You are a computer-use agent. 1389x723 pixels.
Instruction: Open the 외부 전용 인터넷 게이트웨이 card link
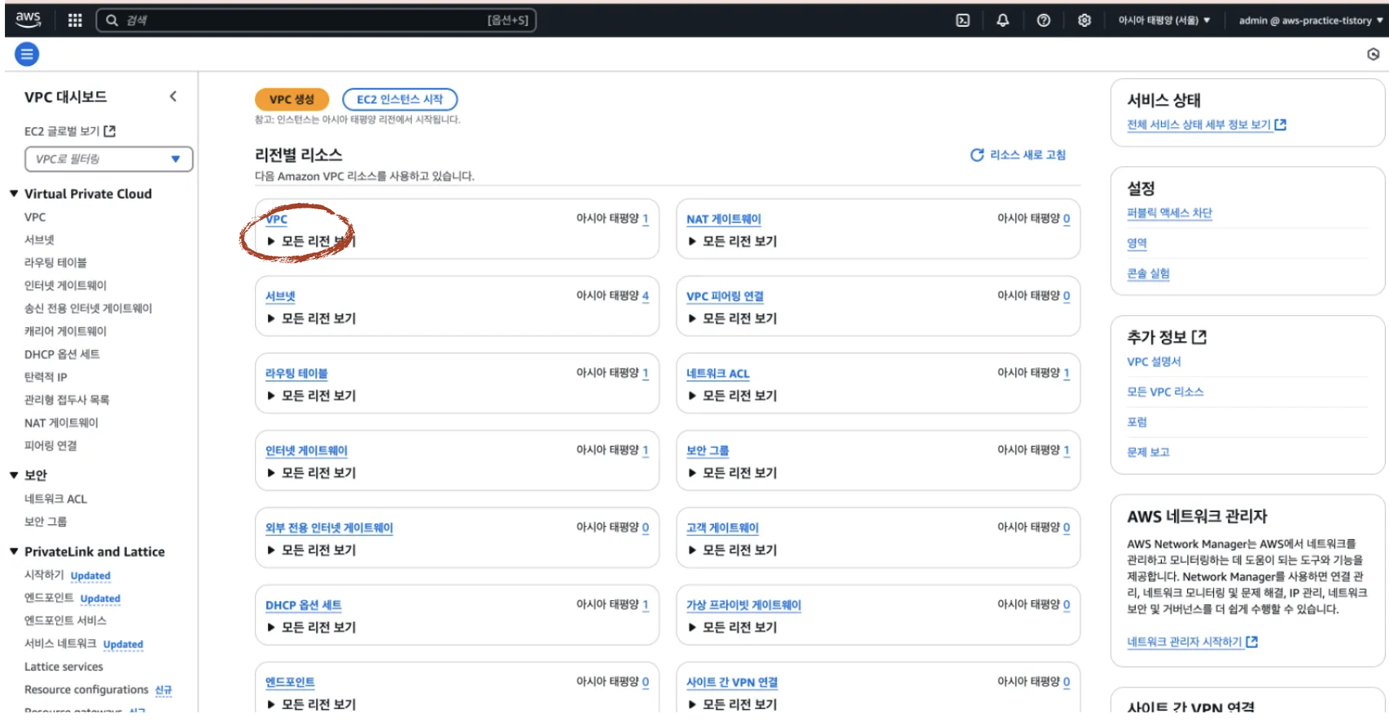tap(329, 528)
